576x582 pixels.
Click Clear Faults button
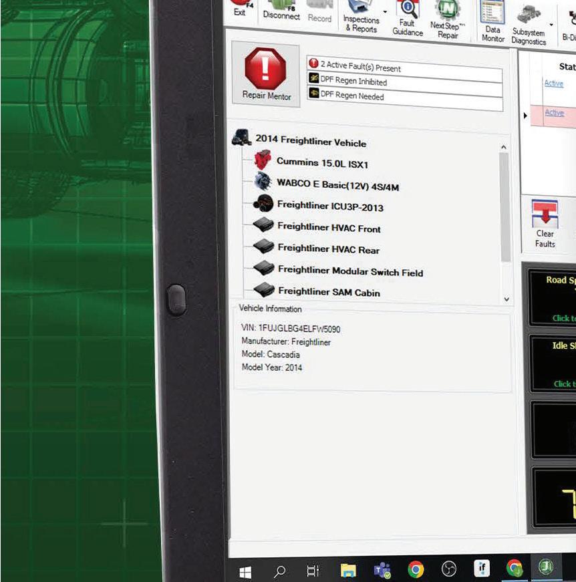545,225
